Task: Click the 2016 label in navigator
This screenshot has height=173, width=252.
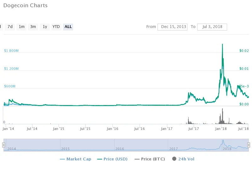Action: pos(120,149)
